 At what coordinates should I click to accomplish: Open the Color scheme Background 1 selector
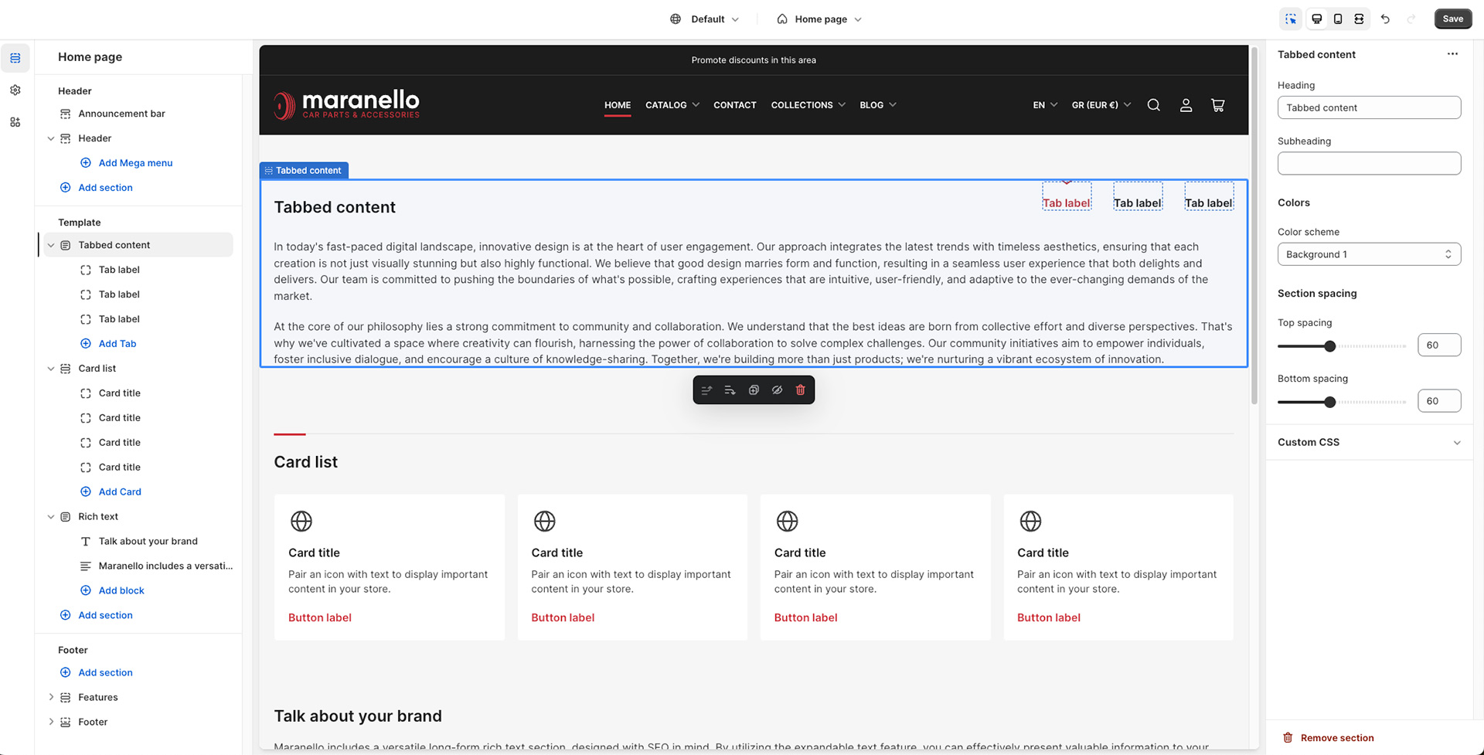click(1369, 253)
